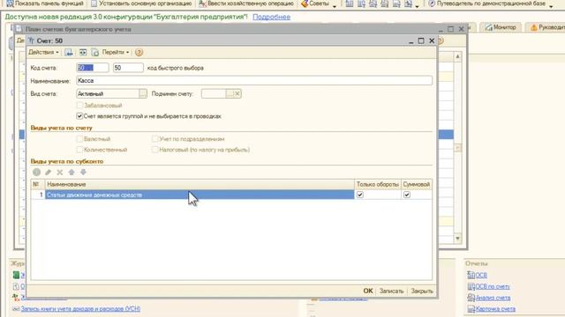Image resolution: width=565 pixels, height=317 pixels.
Task: Click the ellipsis button of the Подчинен счету field
Action: tap(230, 94)
